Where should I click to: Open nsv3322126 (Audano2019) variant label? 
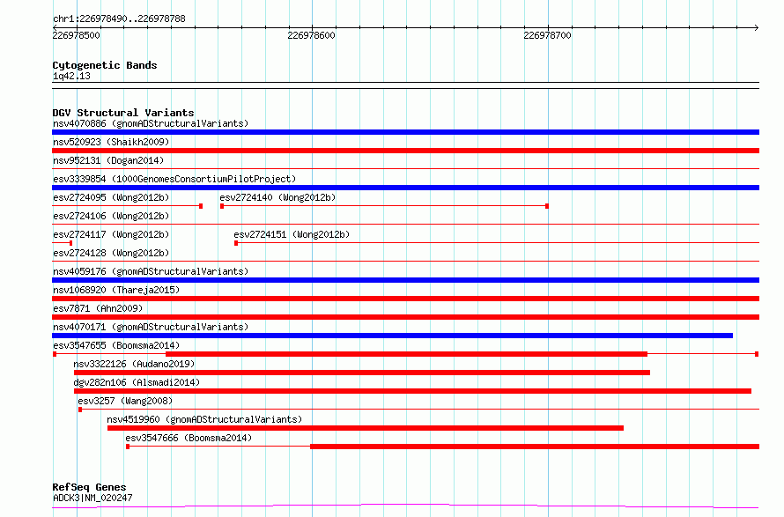coord(134,364)
